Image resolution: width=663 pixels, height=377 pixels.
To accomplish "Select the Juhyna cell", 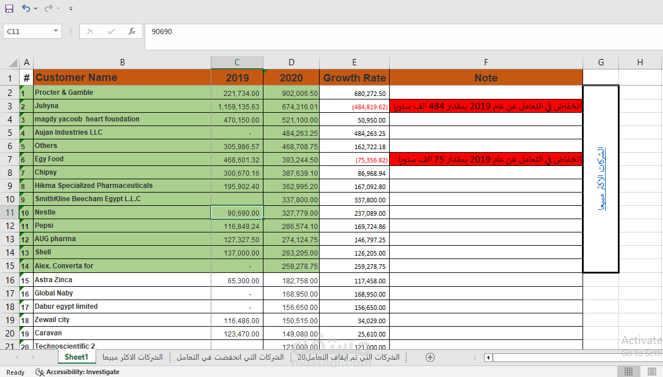I will 122,106.
